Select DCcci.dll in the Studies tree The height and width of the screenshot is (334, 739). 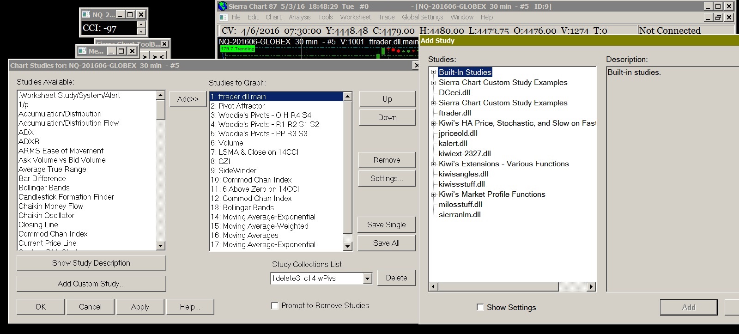click(454, 92)
